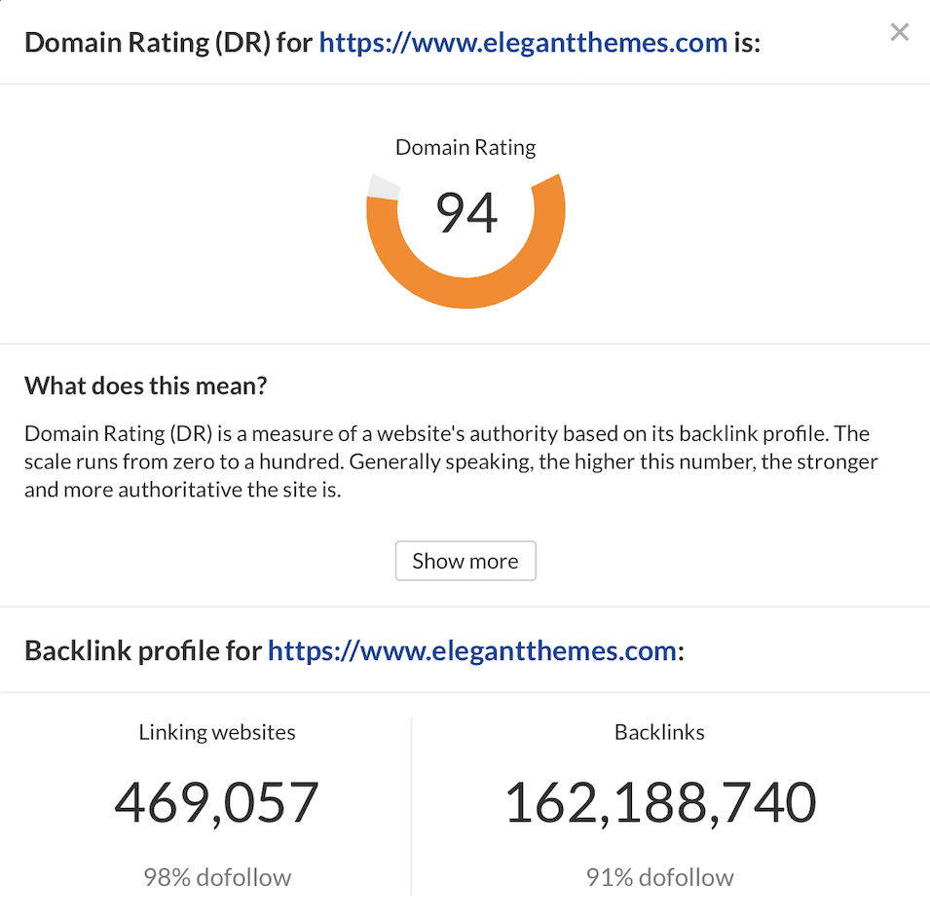Click the Linking websites column header
930x920 pixels.
[x=216, y=732]
